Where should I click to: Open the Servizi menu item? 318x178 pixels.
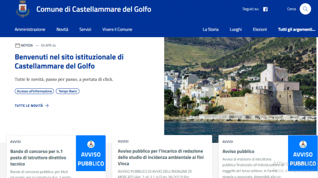pyautogui.click(x=85, y=30)
